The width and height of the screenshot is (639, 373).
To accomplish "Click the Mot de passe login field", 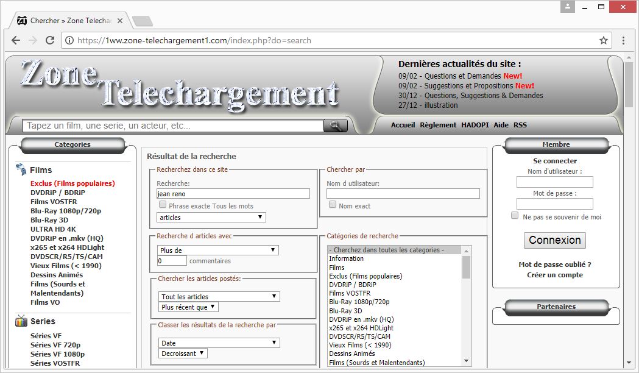I will [555, 204].
